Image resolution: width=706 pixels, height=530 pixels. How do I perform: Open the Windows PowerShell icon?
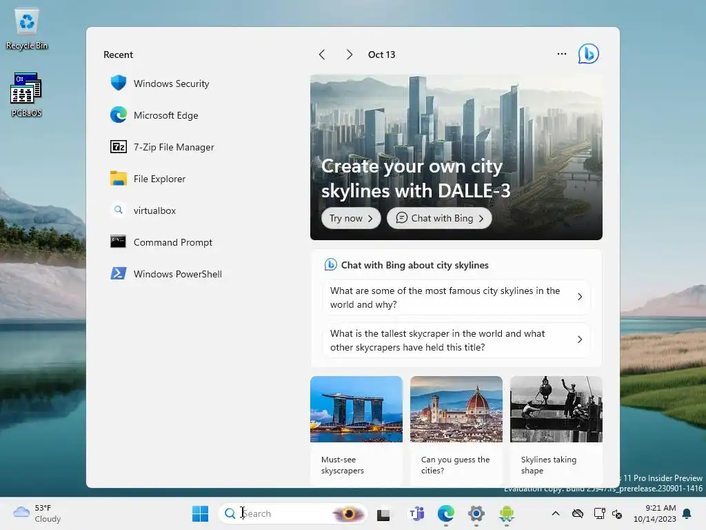click(x=119, y=273)
